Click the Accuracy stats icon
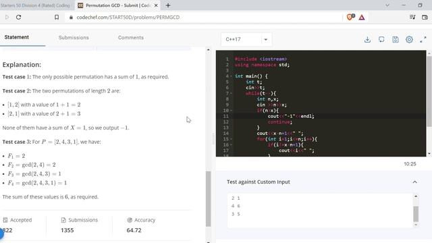This screenshot has height=243, width=432. coord(129,220)
